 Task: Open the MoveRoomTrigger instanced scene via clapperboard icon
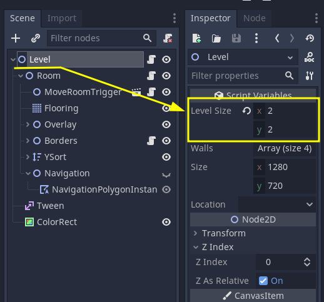click(136, 92)
